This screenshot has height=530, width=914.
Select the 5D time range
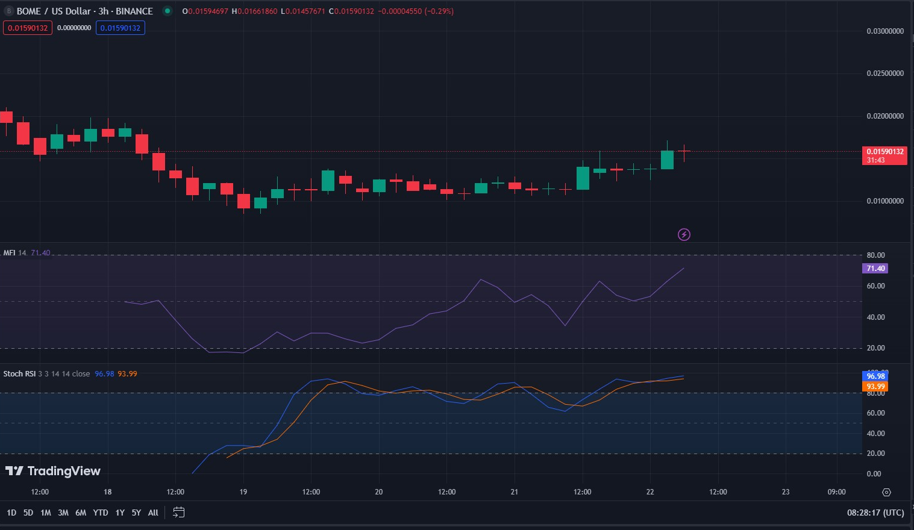coord(28,513)
